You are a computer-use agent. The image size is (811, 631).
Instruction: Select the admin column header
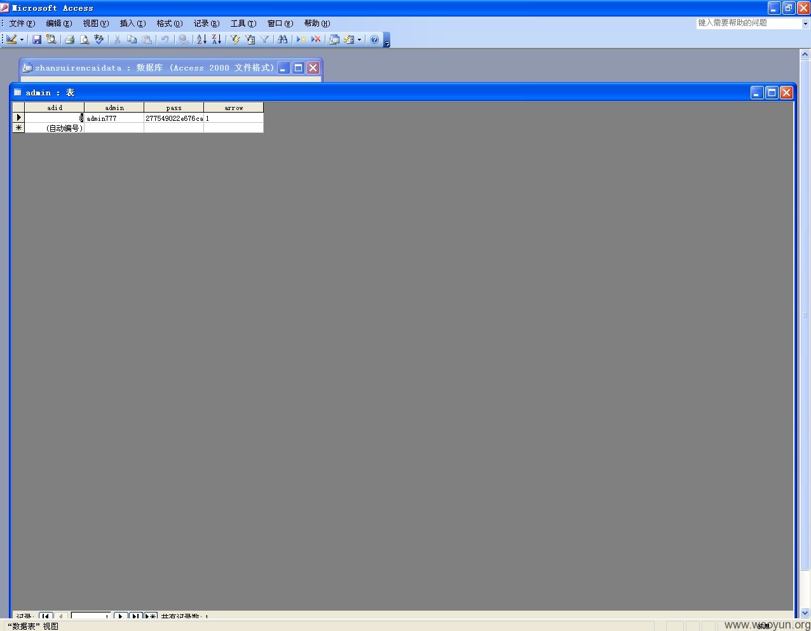click(114, 107)
